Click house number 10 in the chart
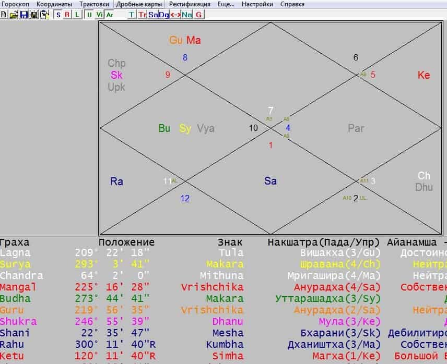Screen dimensions: 447x364 [253, 128]
